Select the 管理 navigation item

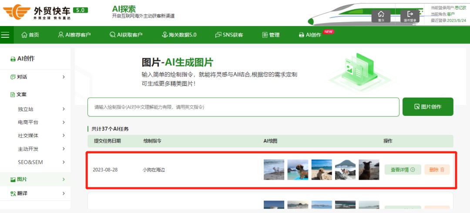click(x=271, y=35)
